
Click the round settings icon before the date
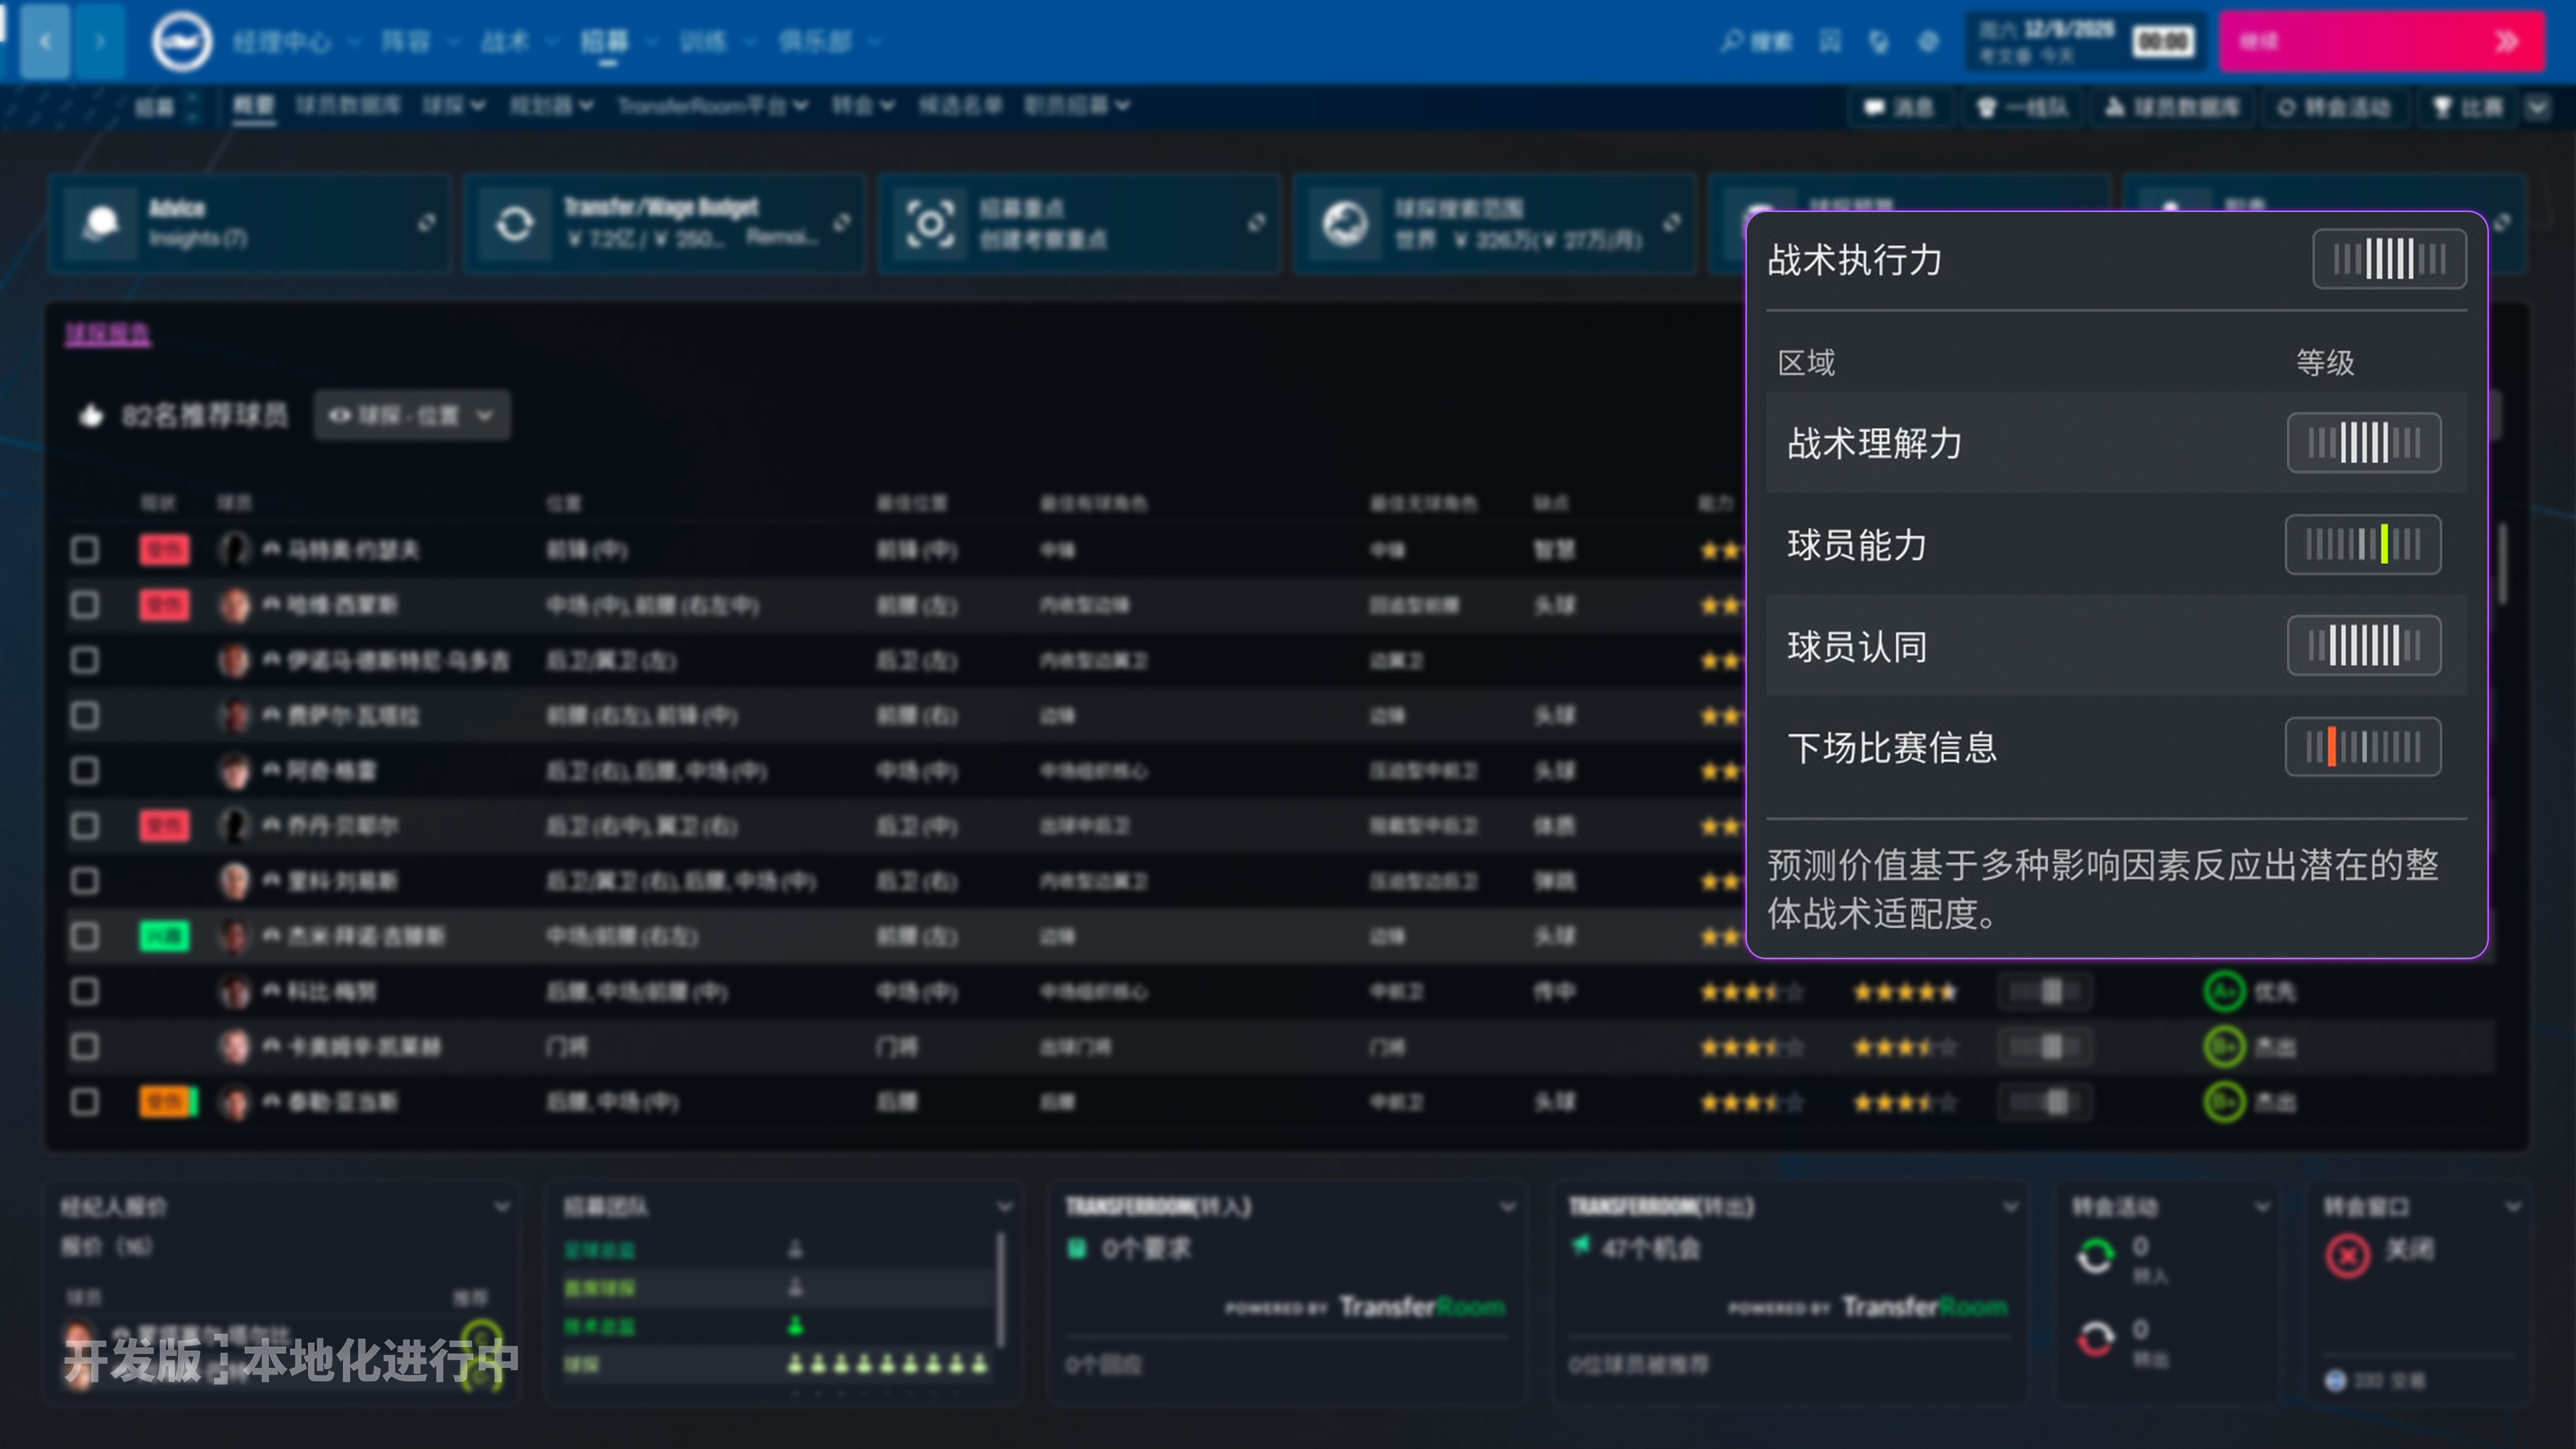tap(1929, 41)
